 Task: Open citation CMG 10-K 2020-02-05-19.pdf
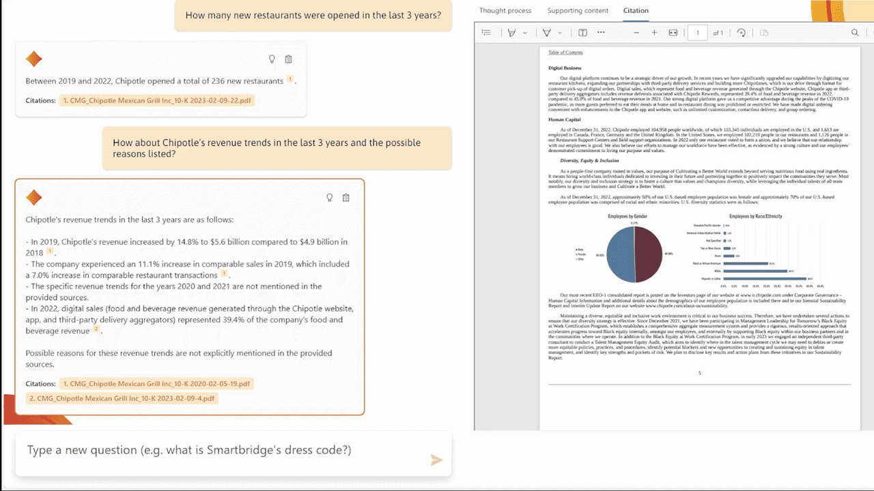click(x=157, y=384)
